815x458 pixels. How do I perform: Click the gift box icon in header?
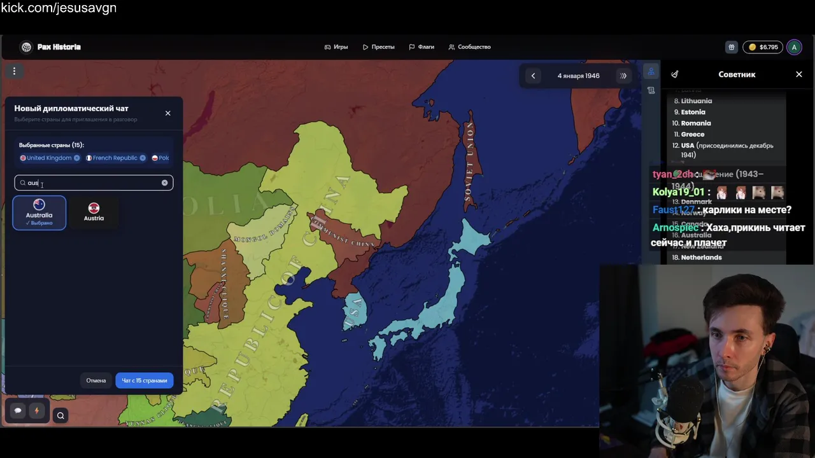tap(732, 47)
